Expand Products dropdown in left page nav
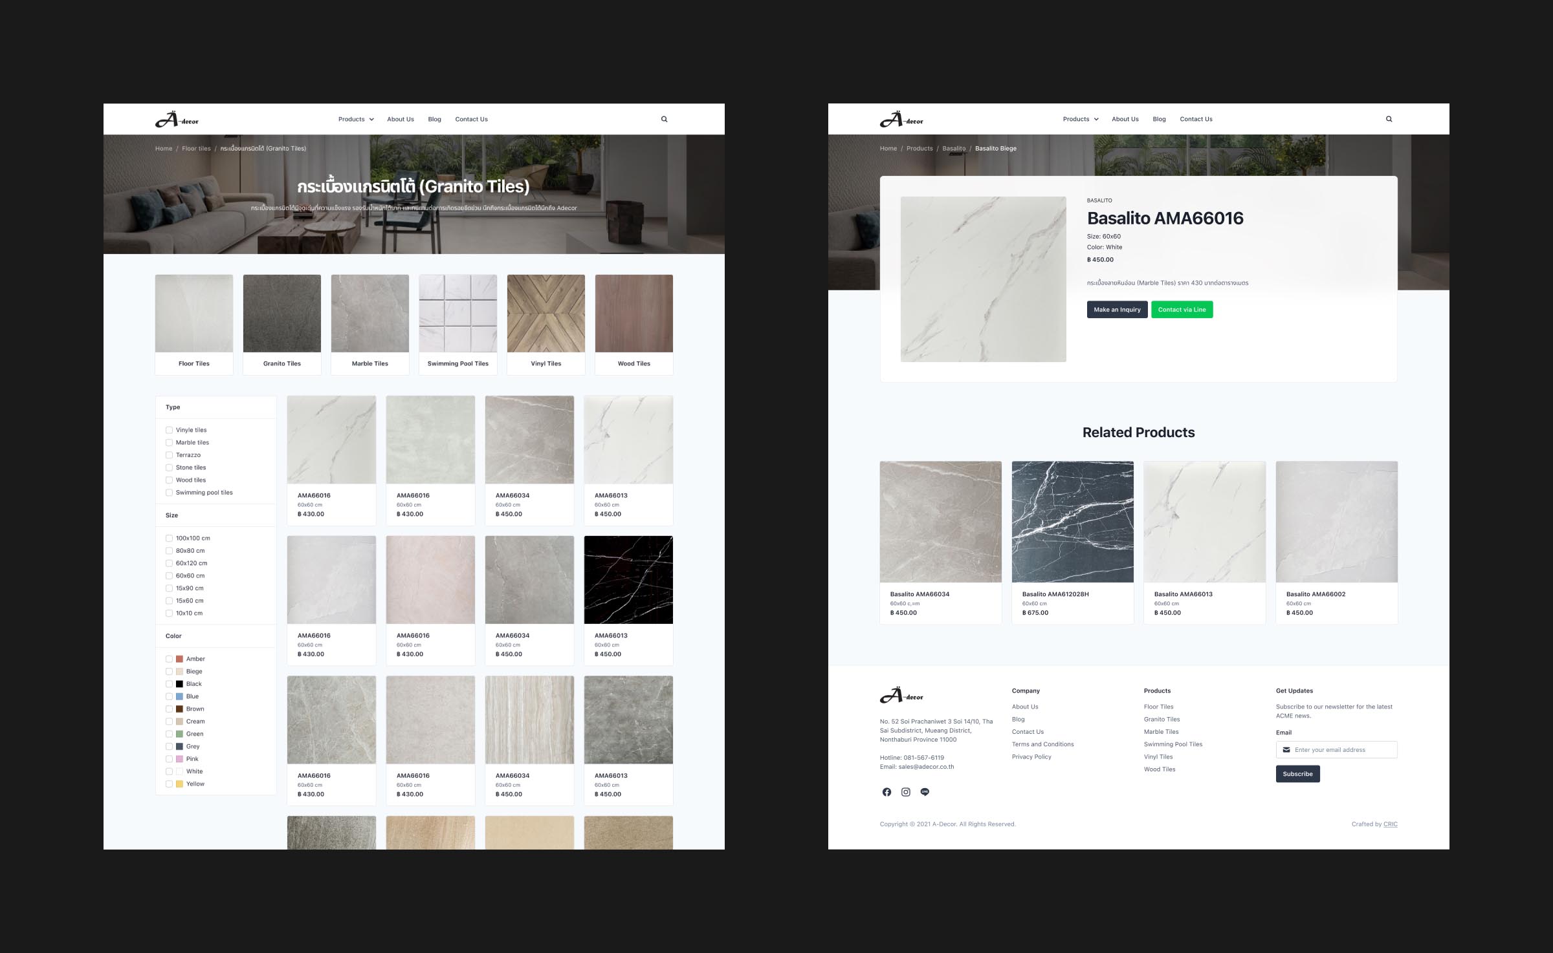This screenshot has height=953, width=1553. [356, 120]
